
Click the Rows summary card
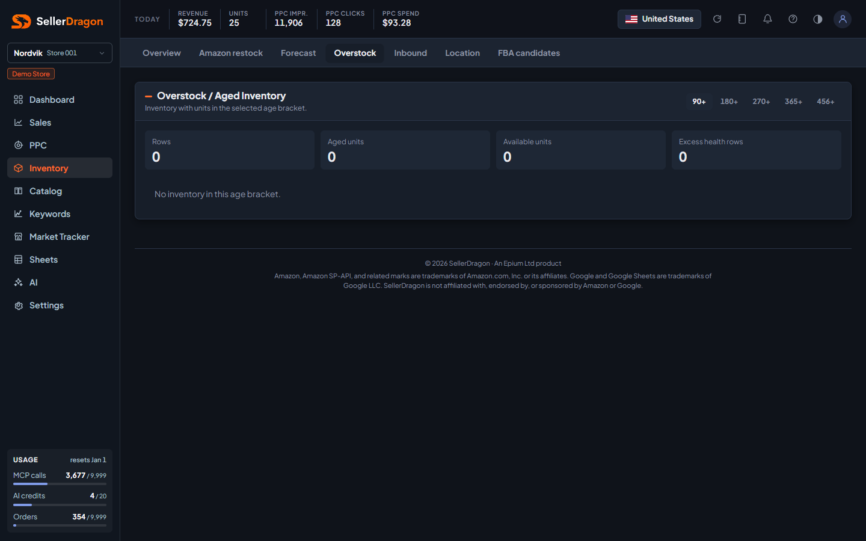tap(230, 150)
